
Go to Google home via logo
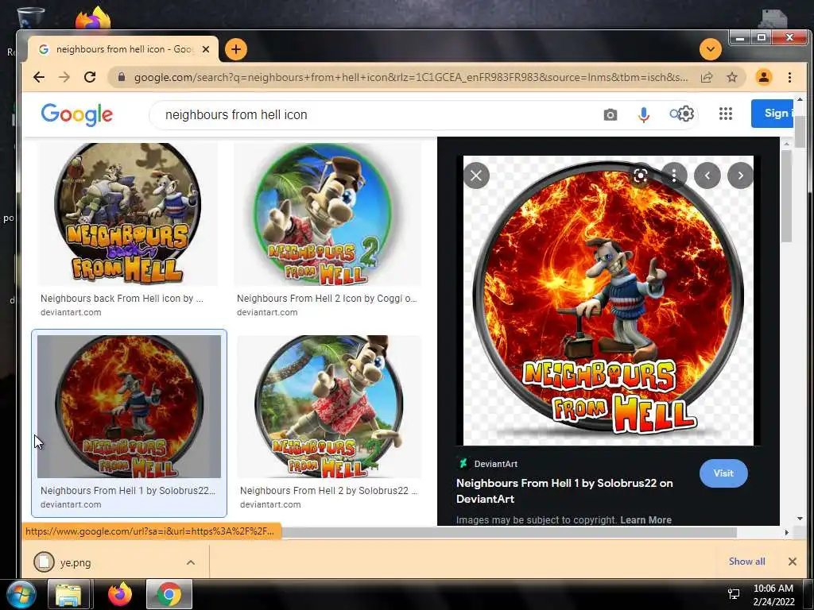[77, 114]
